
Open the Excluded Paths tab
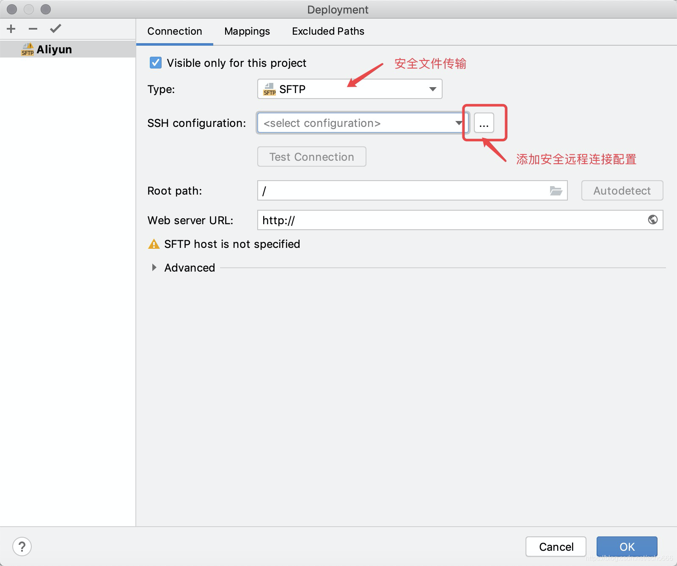[x=328, y=31]
